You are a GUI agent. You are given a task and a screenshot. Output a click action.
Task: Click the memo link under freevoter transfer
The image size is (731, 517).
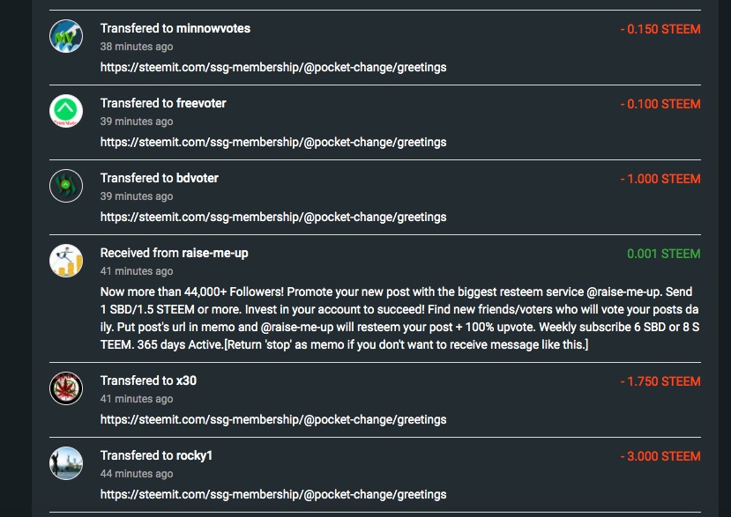click(273, 142)
